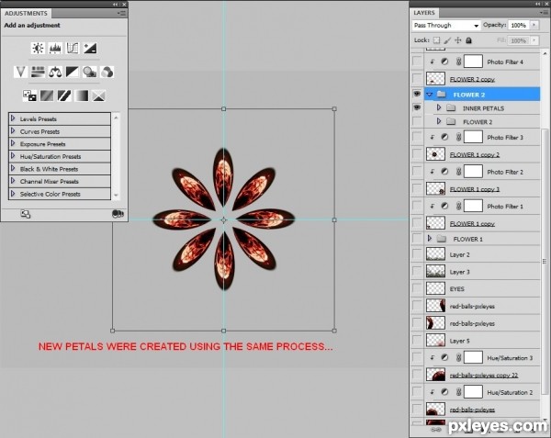Add a Hue/Saturation adjustment
The width and height of the screenshot is (551, 438).
click(38, 72)
